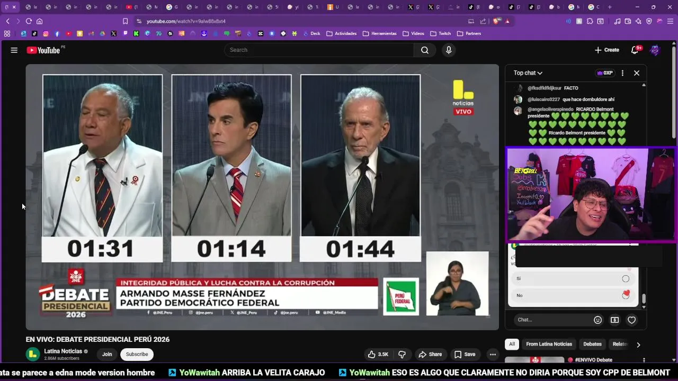Open the browser workspaces grid icon
The height and width of the screenshot is (381, 678).
pos(7,33)
